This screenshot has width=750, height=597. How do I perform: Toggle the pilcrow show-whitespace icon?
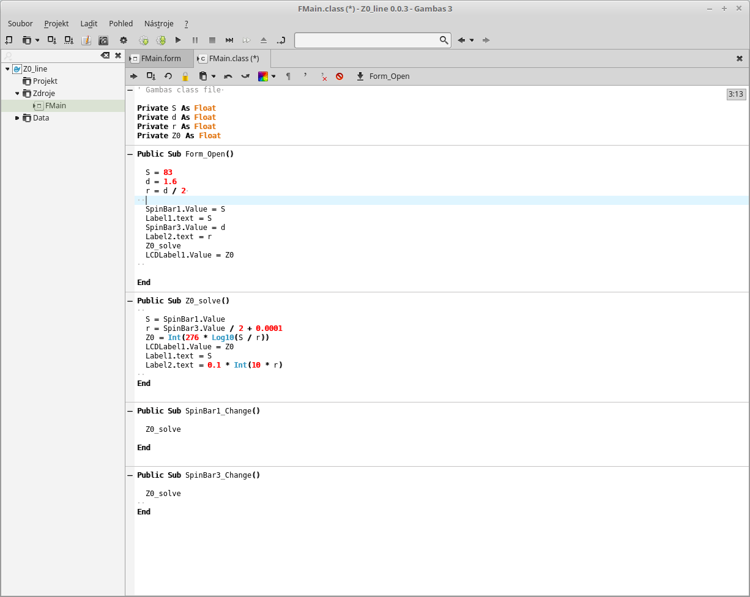click(288, 76)
